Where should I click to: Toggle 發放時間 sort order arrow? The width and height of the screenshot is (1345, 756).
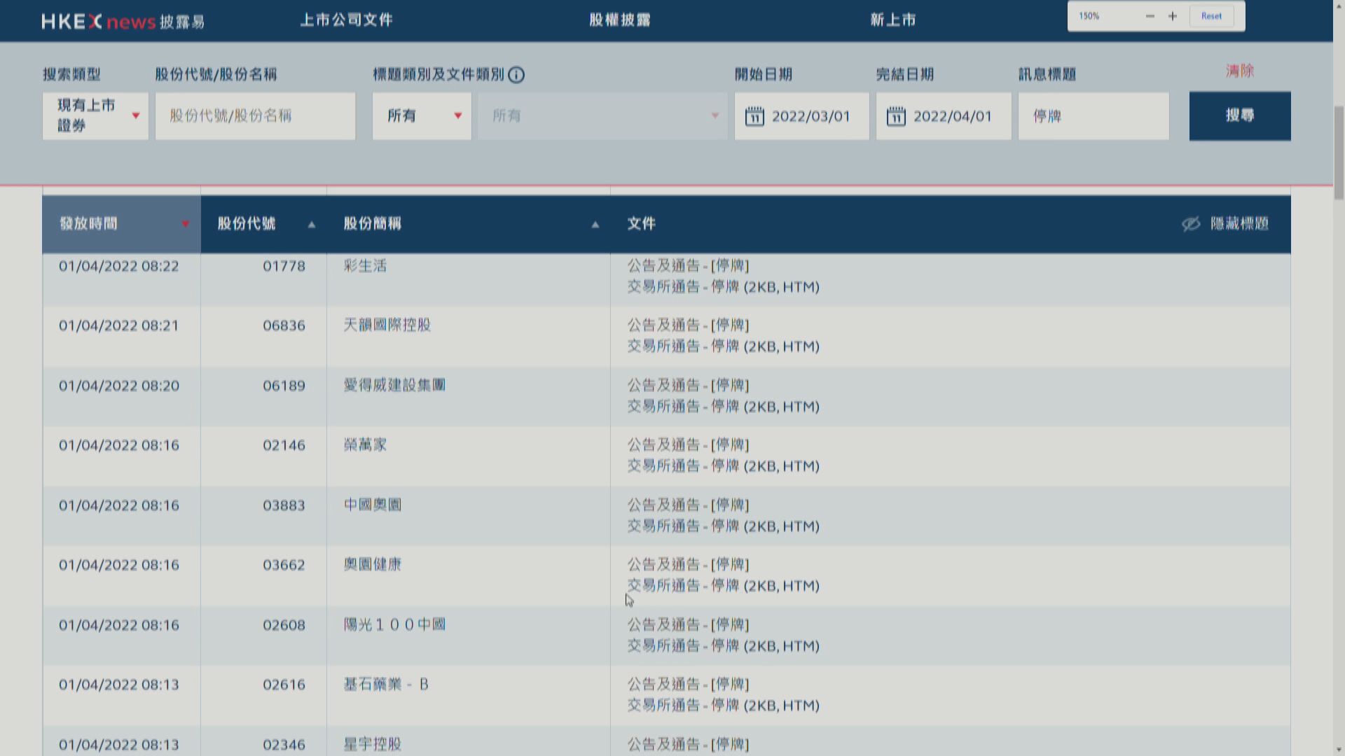pos(185,224)
